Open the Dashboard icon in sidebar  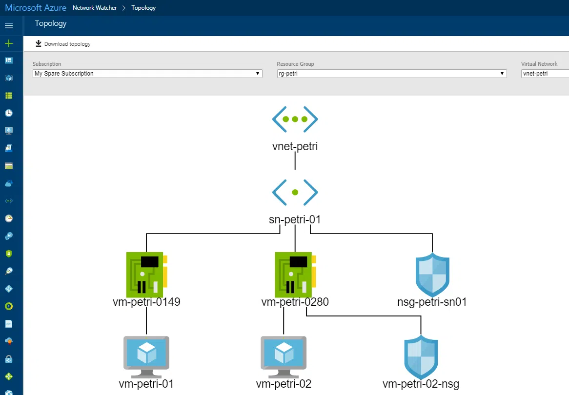(x=9, y=60)
